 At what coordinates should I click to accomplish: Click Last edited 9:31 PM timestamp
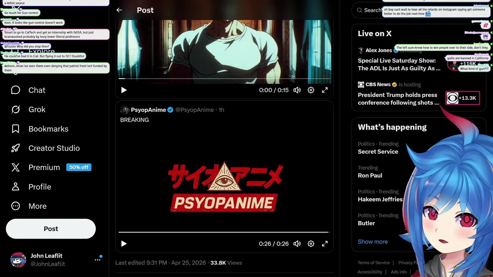pos(160,263)
